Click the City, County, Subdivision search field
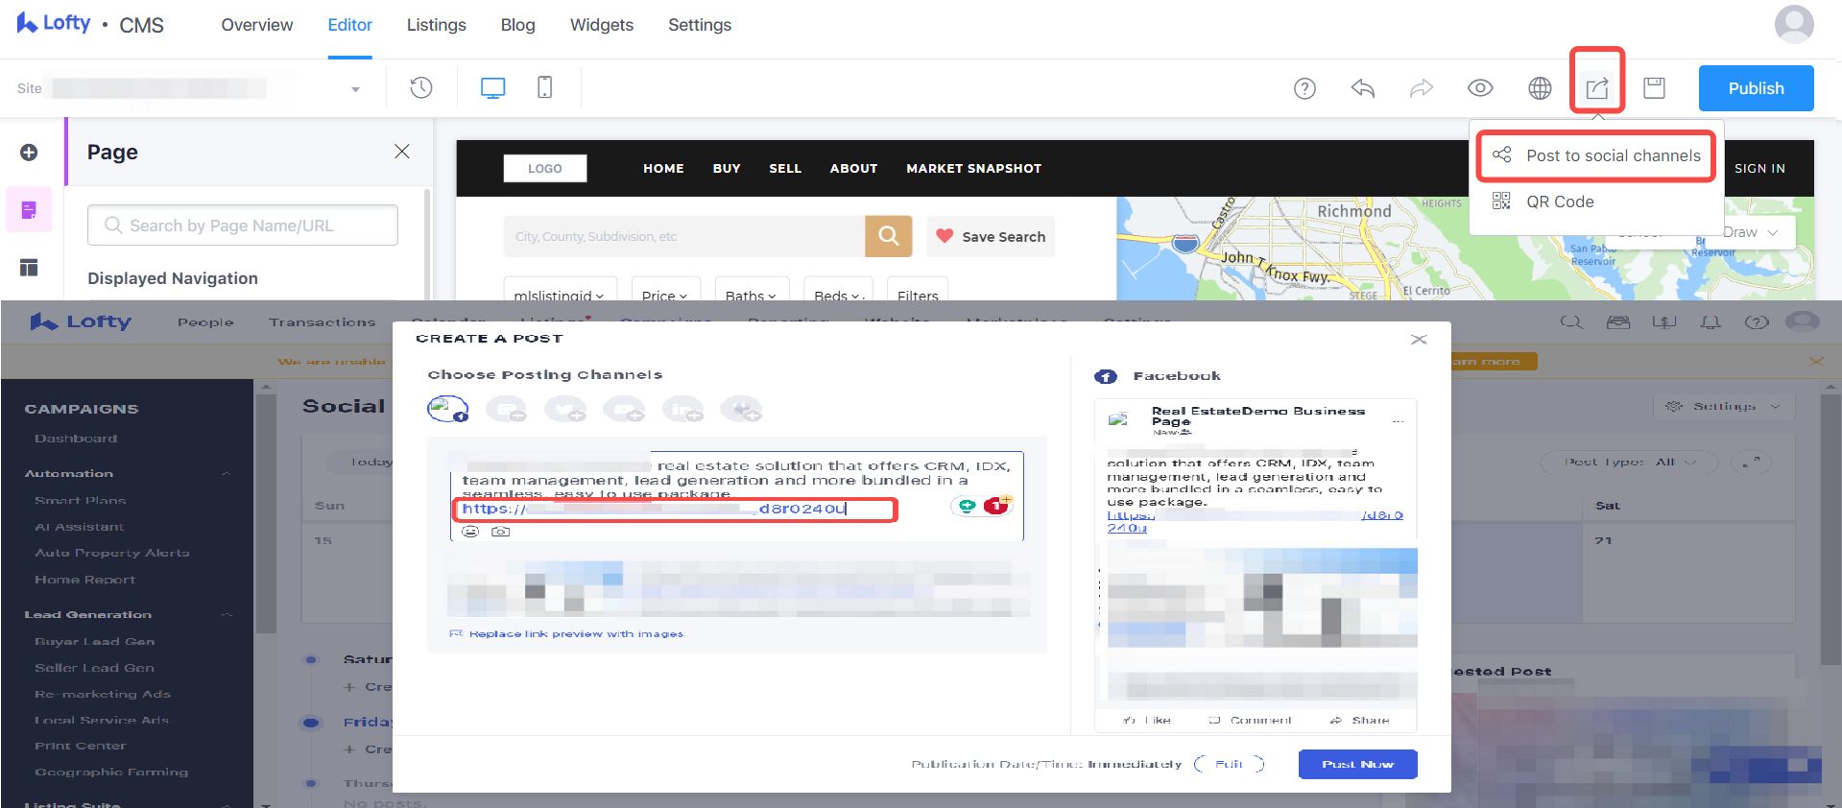The height and width of the screenshot is (808, 1842). pyautogui.click(x=684, y=236)
